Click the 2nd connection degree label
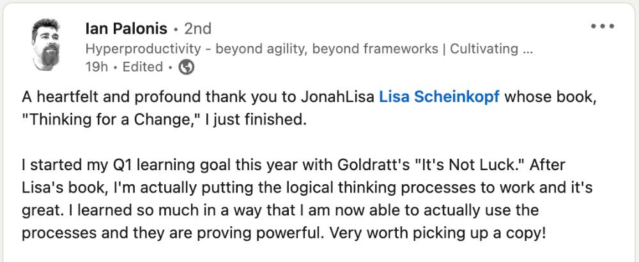The width and height of the screenshot is (639, 262). click(x=197, y=29)
